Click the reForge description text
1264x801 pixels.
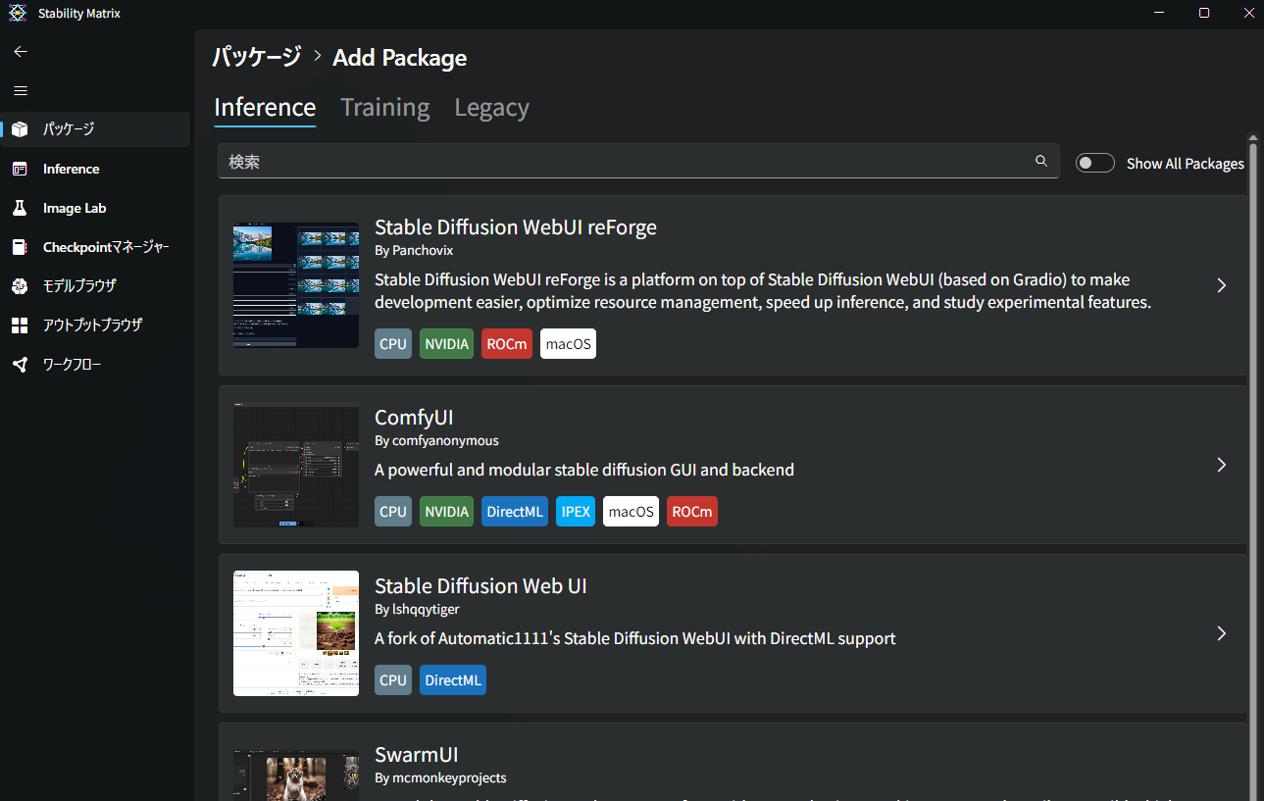coord(763,291)
